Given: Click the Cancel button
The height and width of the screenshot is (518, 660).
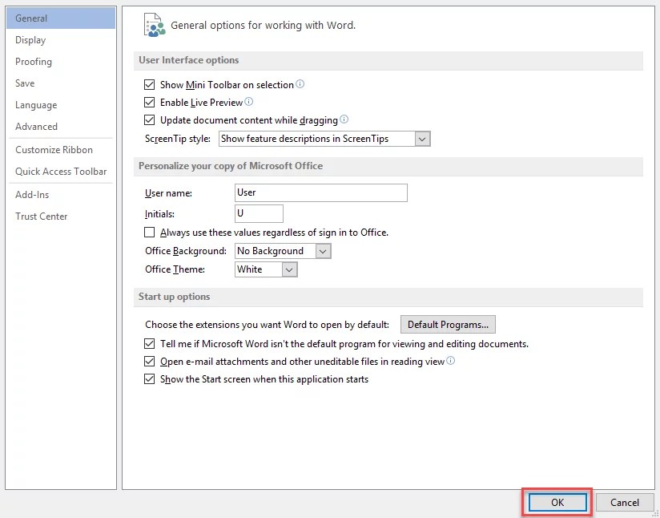Looking at the screenshot, I should [x=625, y=502].
